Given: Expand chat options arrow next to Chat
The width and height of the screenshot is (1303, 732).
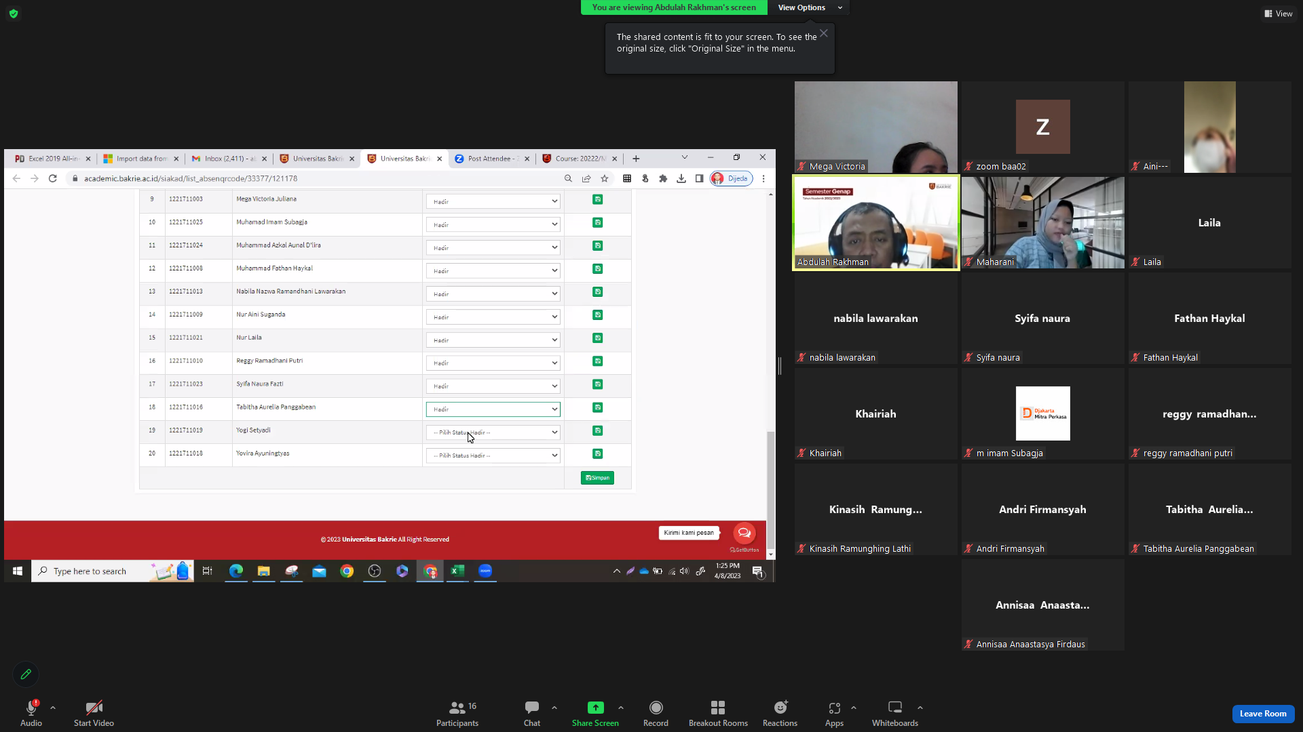Looking at the screenshot, I should pyautogui.click(x=554, y=708).
